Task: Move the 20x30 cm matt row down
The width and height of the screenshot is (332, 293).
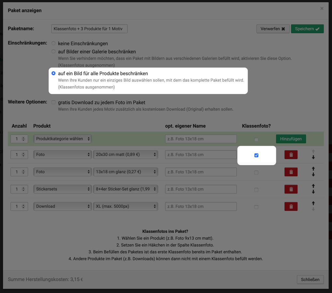Action: click(313, 158)
